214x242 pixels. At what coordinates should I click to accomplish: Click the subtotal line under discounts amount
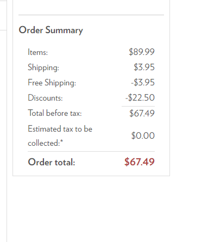(138, 106)
